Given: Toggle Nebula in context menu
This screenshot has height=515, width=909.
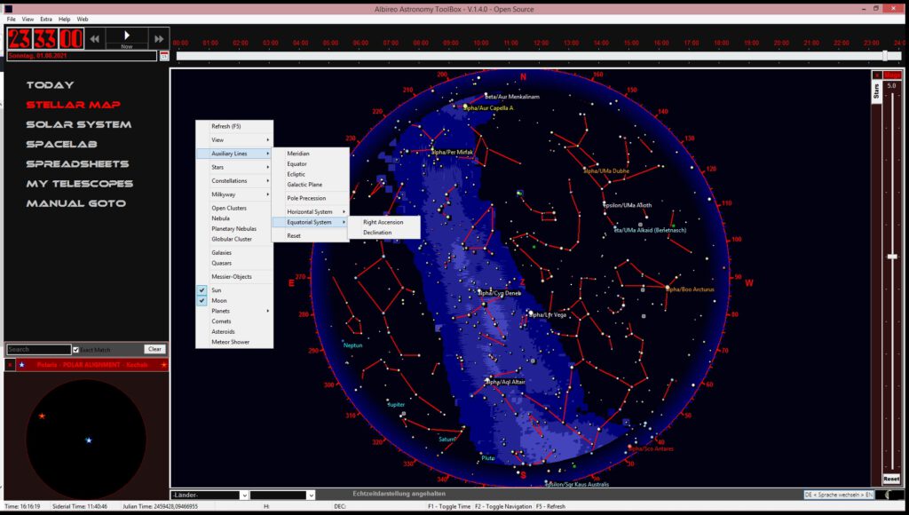Looking at the screenshot, I should [234, 218].
